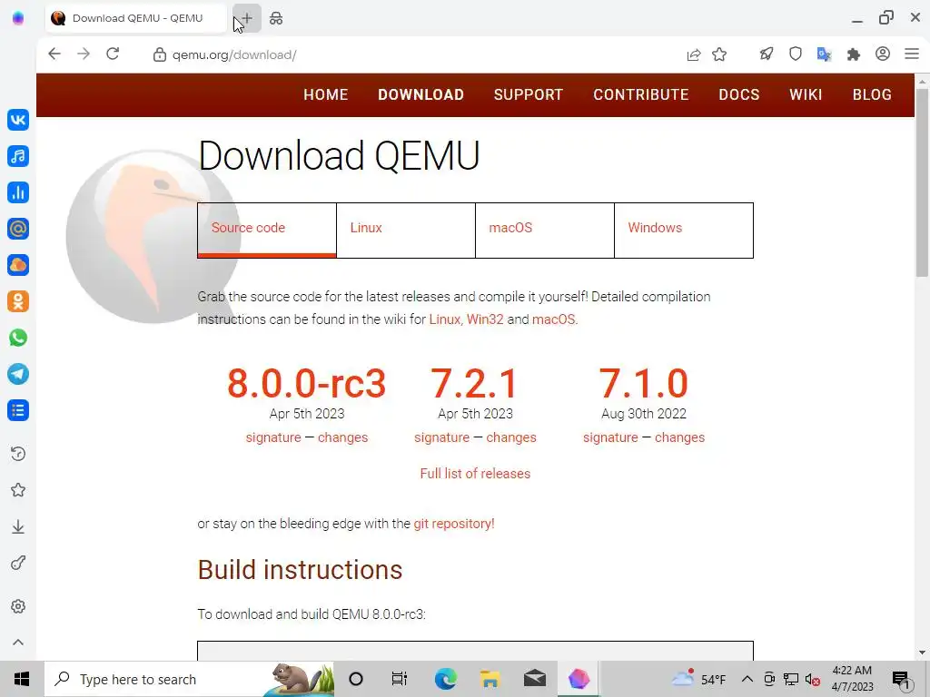Open Google Translate extension icon

(825, 54)
